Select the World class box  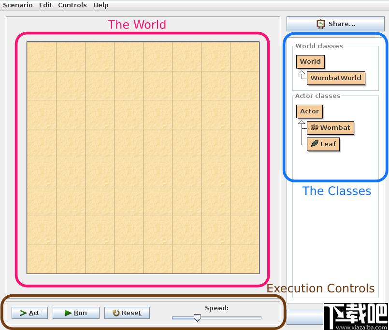[310, 61]
